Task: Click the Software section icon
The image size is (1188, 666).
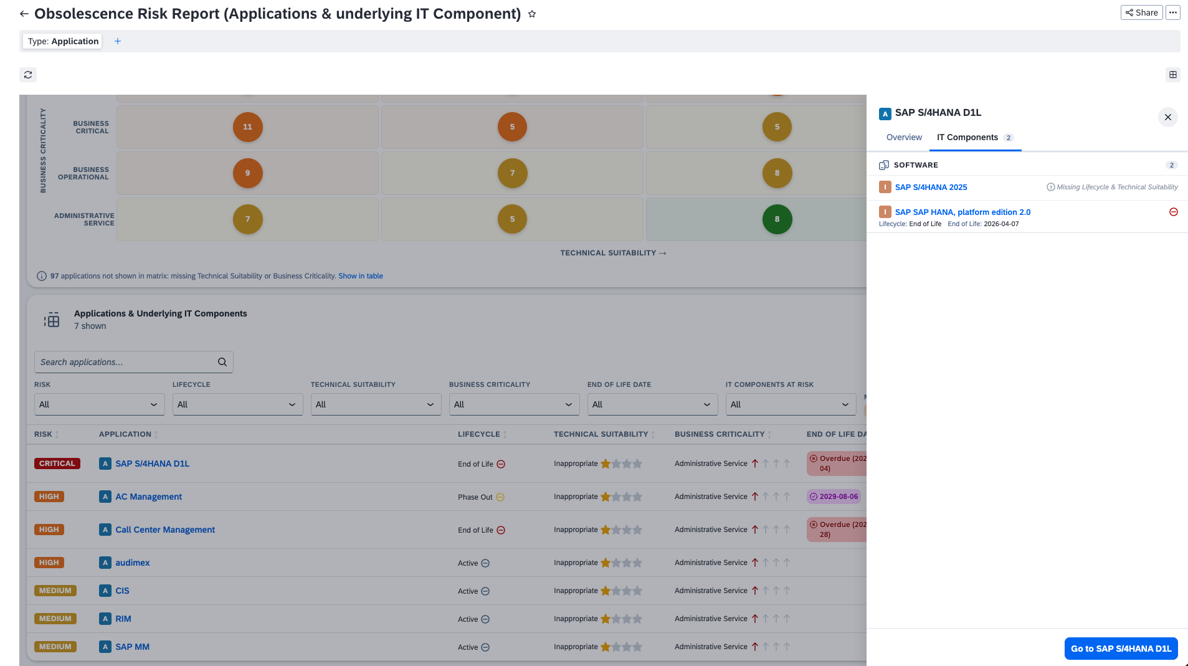Action: tap(884, 165)
